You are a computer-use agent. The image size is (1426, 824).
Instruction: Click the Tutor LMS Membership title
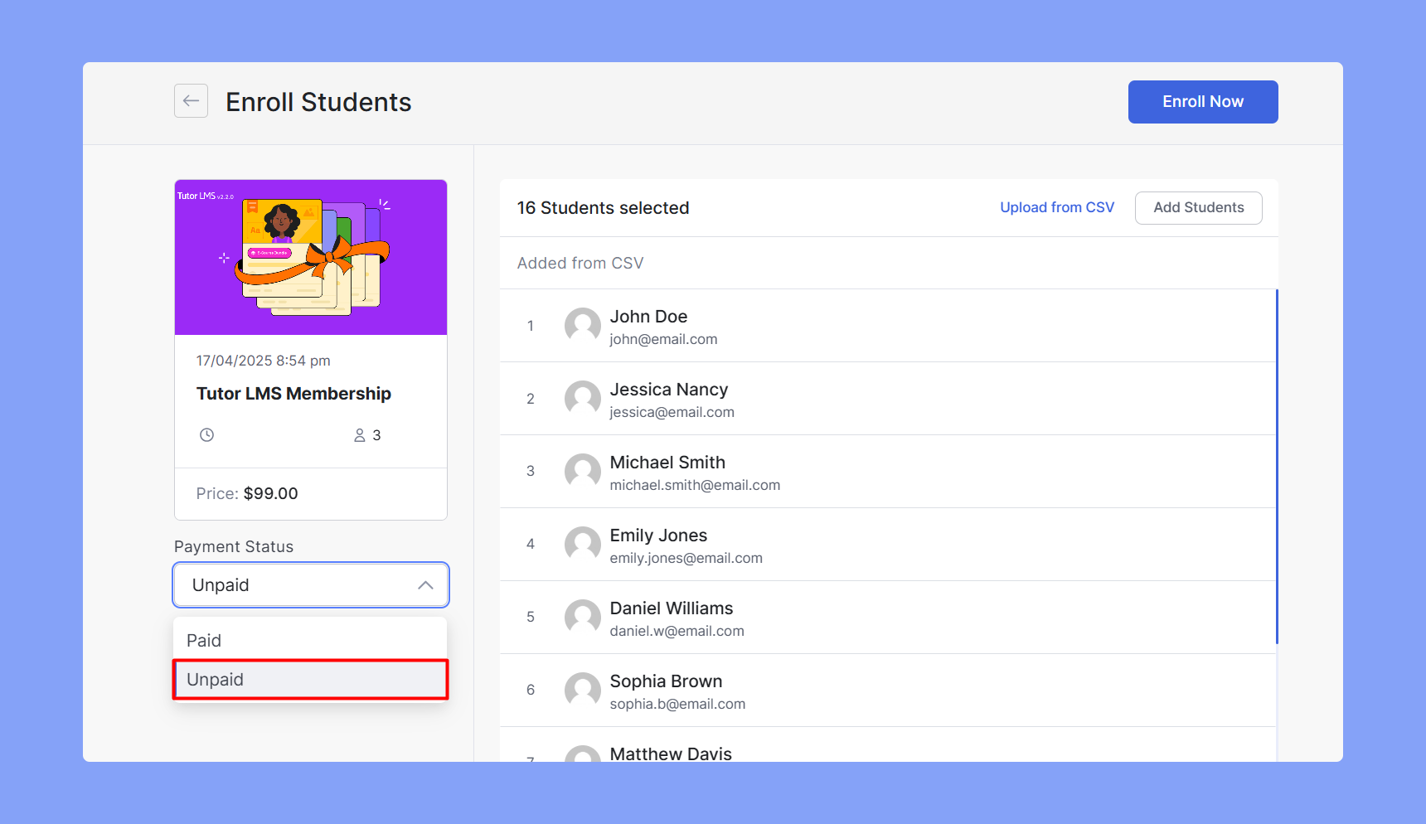pos(293,394)
